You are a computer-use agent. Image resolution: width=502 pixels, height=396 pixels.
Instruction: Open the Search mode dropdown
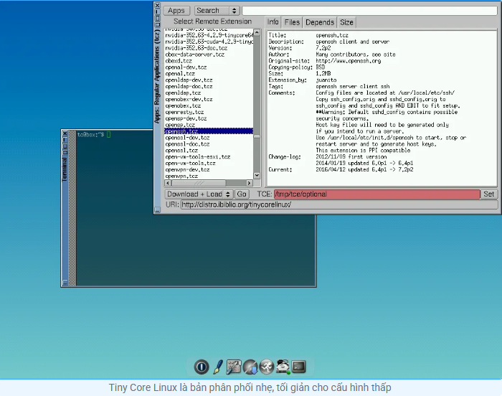click(x=217, y=11)
